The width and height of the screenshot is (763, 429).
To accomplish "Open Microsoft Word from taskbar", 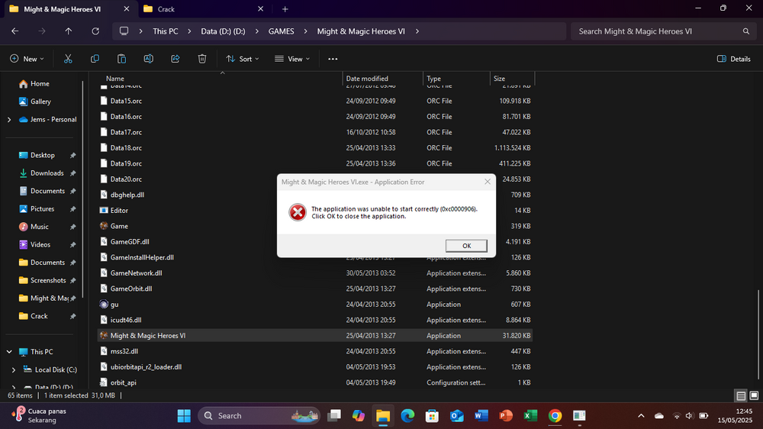I will (481, 415).
